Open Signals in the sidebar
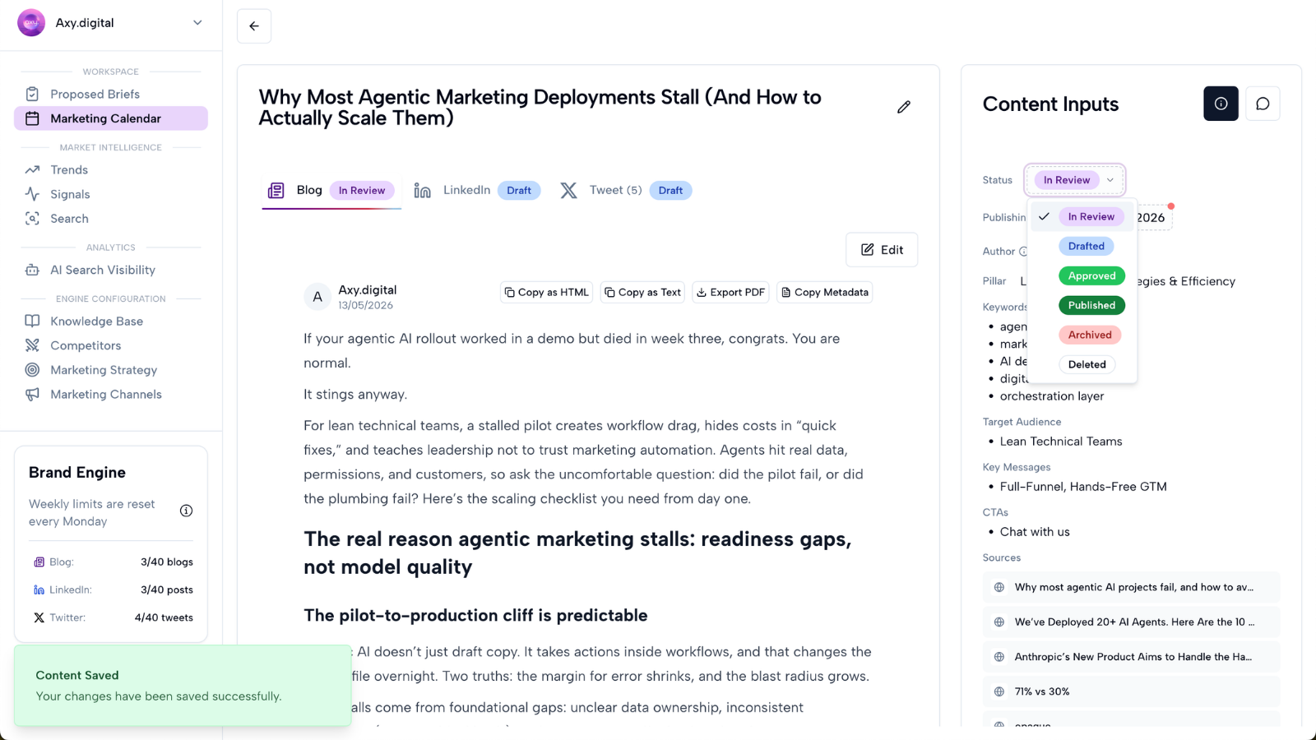The height and width of the screenshot is (740, 1316). 111,194
